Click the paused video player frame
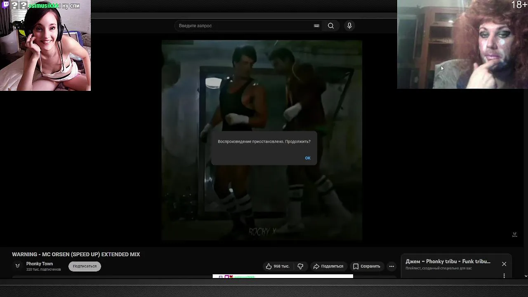 point(262,140)
